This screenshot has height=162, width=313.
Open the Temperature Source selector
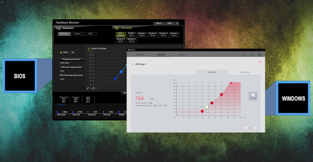(x=71, y=59)
